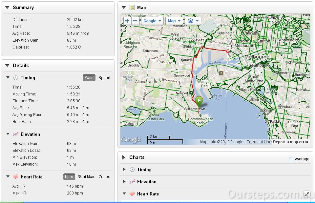The image size is (315, 203).
Task: Show heart rate in bpm
Action: [69, 177]
